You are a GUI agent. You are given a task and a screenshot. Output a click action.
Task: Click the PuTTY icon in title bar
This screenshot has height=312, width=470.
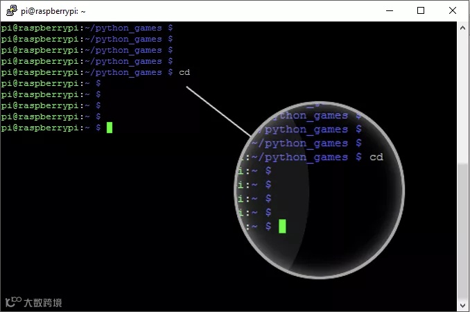click(12, 10)
